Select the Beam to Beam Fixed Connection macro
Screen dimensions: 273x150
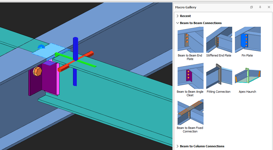190,112
